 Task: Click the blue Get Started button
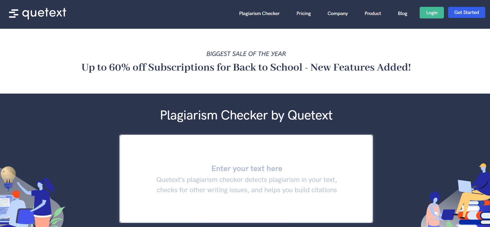tap(466, 12)
